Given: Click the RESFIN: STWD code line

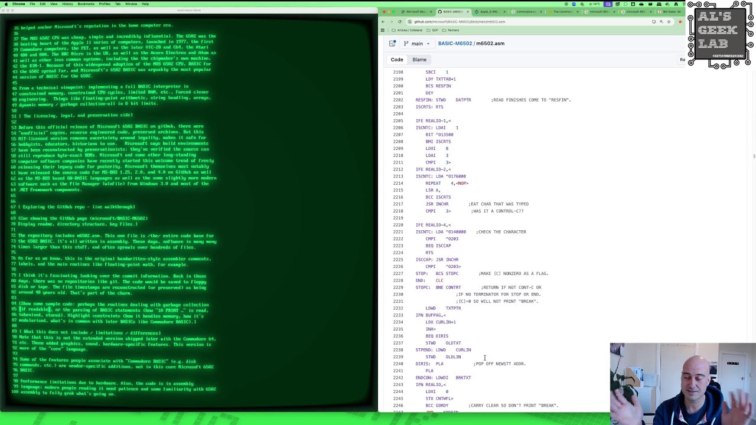Looking at the screenshot, I should (493, 100).
